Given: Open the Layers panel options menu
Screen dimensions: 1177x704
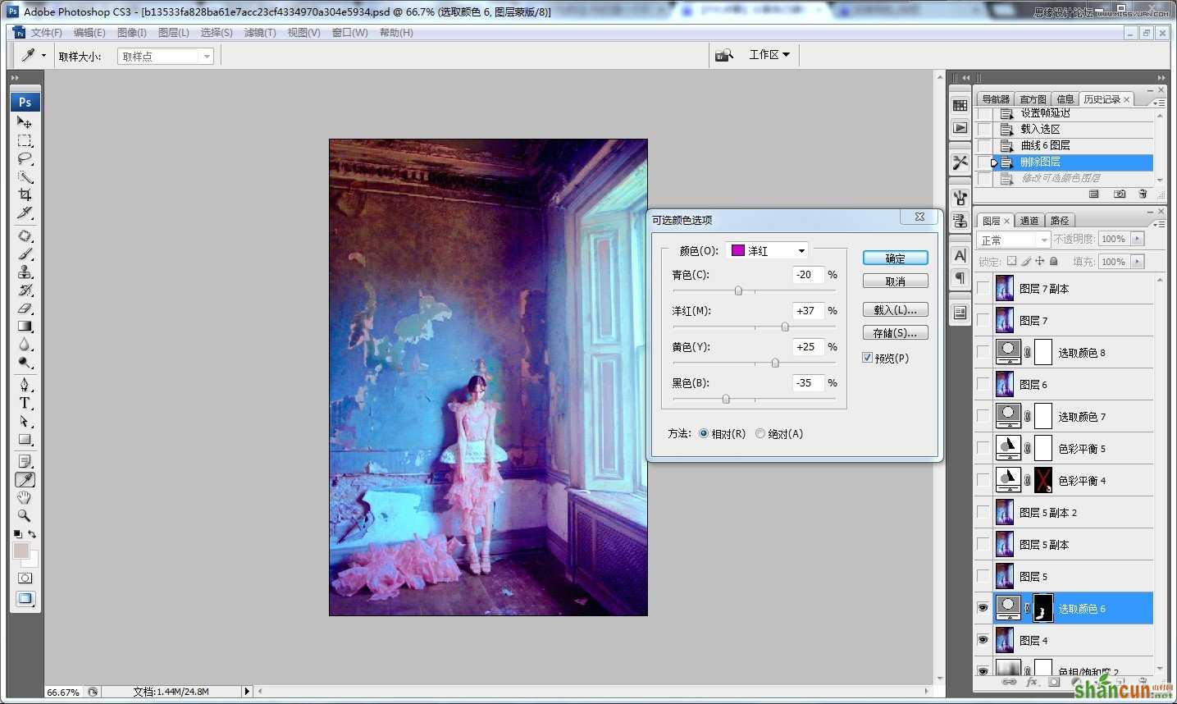Looking at the screenshot, I should click(1159, 222).
